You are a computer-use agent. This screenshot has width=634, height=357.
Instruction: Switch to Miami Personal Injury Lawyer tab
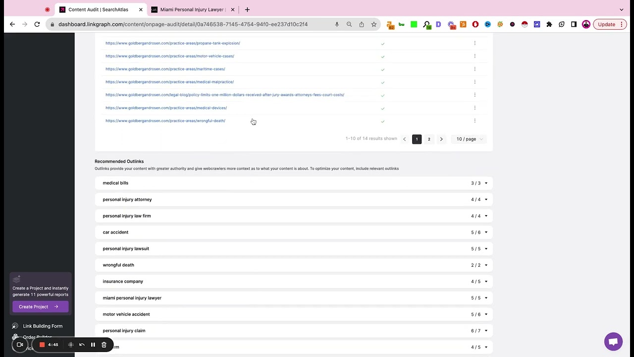[192, 9]
